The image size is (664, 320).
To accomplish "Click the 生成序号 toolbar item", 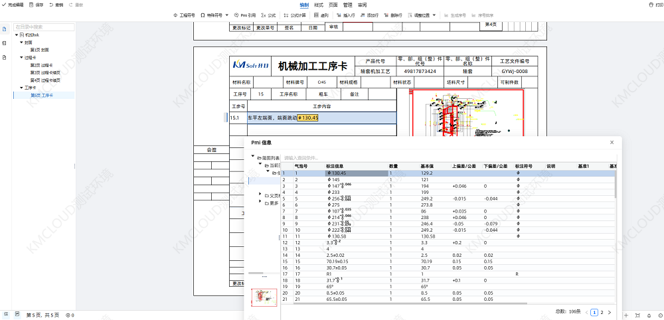I will click(x=454, y=15).
